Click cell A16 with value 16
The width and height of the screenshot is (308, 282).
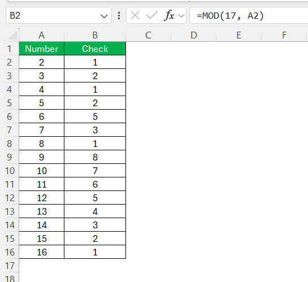(41, 251)
